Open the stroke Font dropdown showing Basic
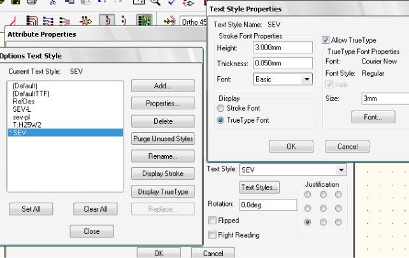This screenshot has height=258, width=409. pos(283,79)
